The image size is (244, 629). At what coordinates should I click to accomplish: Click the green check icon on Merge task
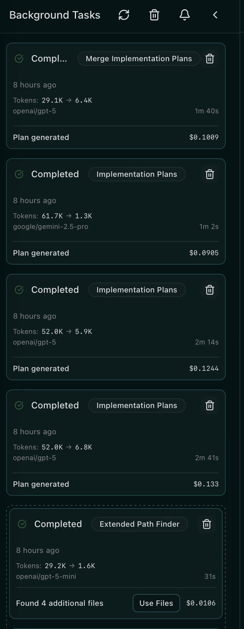point(19,59)
